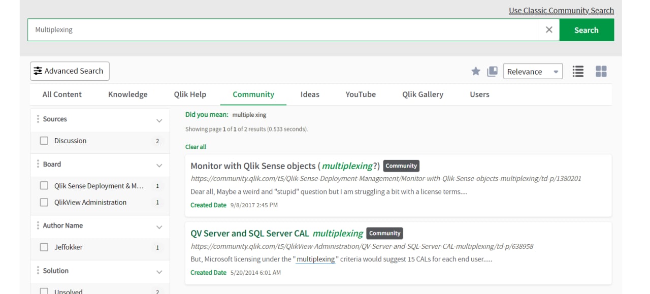The width and height of the screenshot is (650, 294).
Task: Click the Solution facet heading
Action: pos(56,271)
